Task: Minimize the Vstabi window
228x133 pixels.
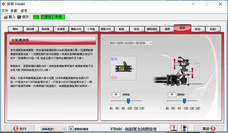Action: pyautogui.click(x=193, y=4)
